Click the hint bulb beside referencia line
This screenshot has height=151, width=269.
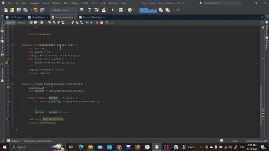8,87
